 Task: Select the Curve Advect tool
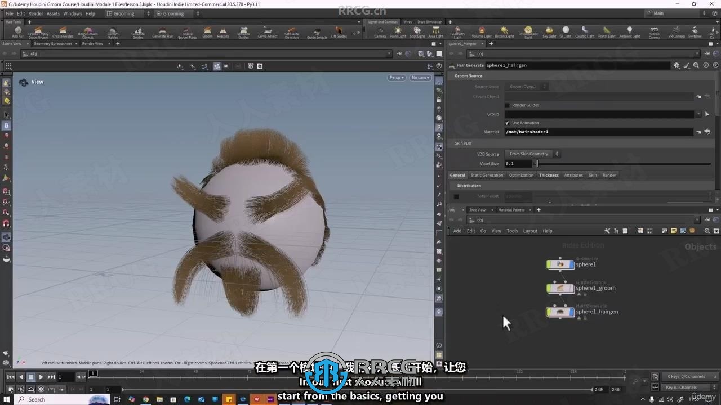coord(268,33)
